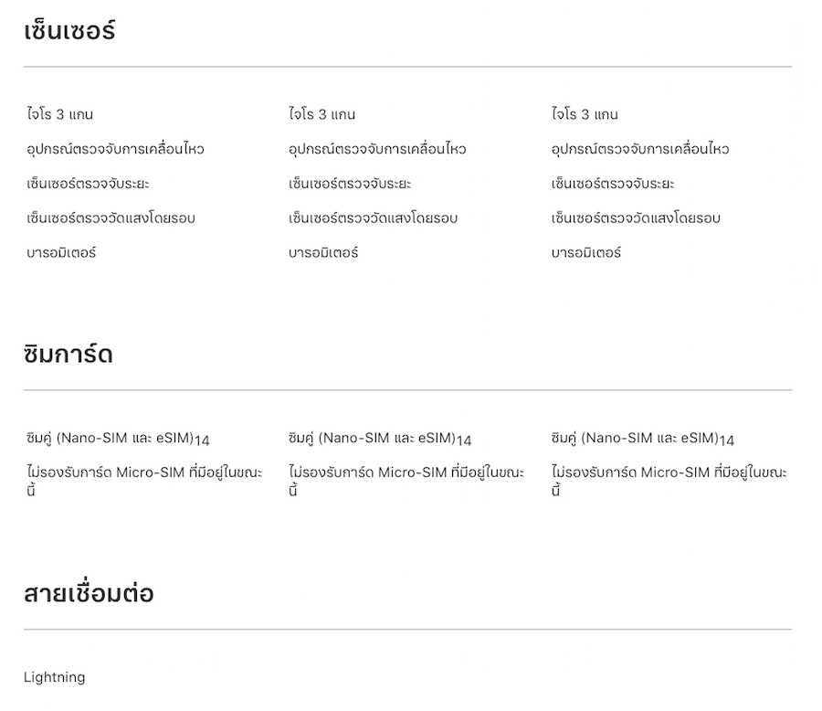The image size is (822, 711).
Task: Select เซ็นเซอร์ตรวจวัดแสงโดยรอบ in the left column
Action: pos(111,218)
